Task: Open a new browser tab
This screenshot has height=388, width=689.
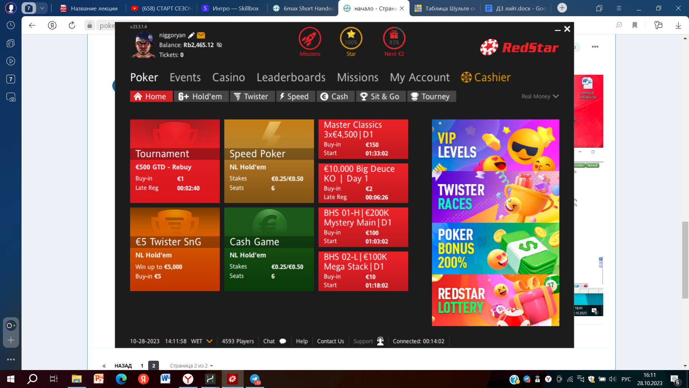Action: pos(562,8)
